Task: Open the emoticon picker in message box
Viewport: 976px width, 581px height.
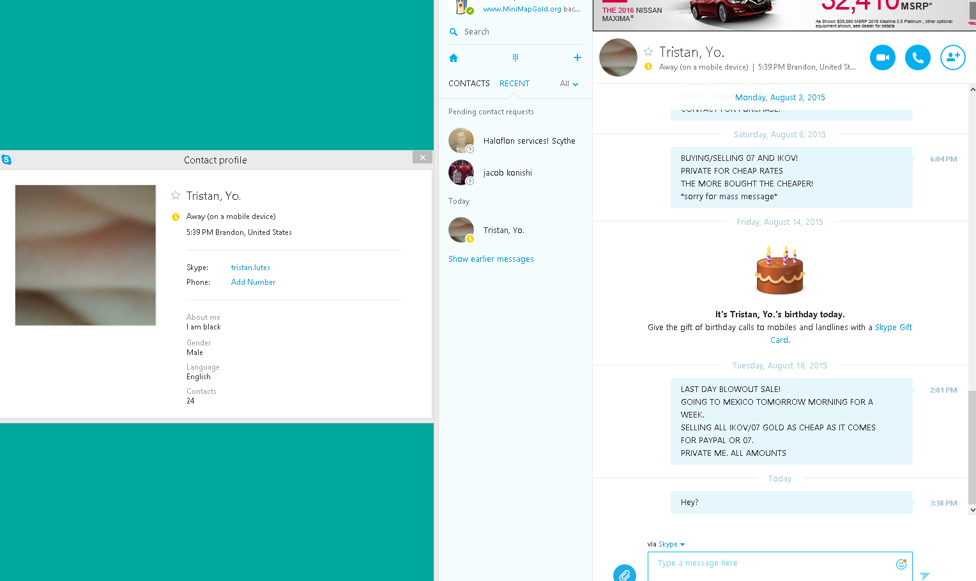Action: [901, 564]
